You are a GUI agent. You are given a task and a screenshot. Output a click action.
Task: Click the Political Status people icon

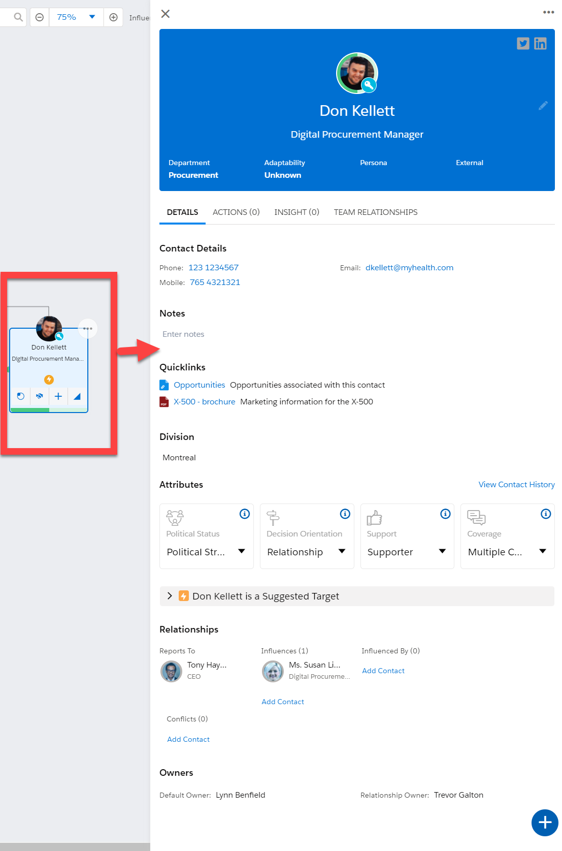tap(175, 517)
